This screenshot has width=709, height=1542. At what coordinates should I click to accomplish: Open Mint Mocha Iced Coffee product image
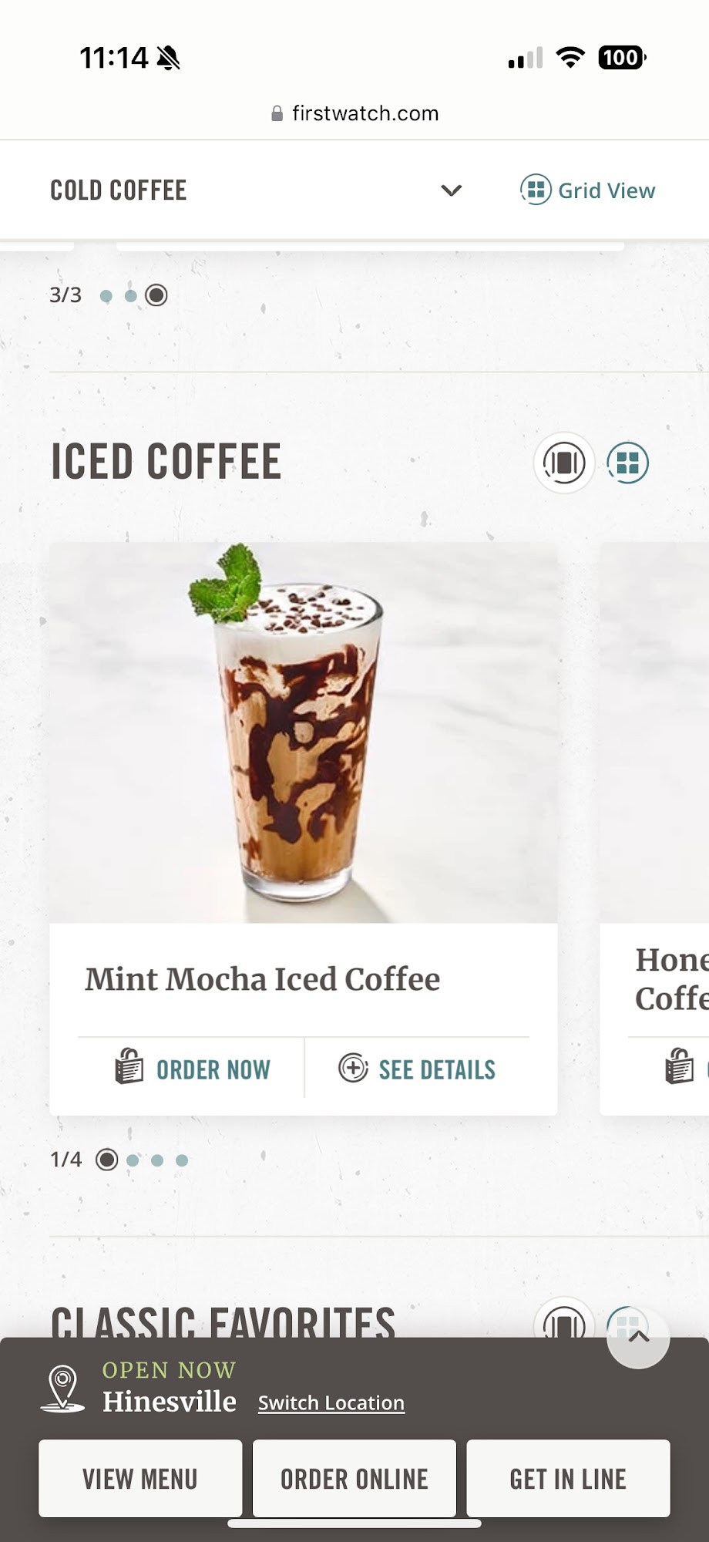(304, 732)
